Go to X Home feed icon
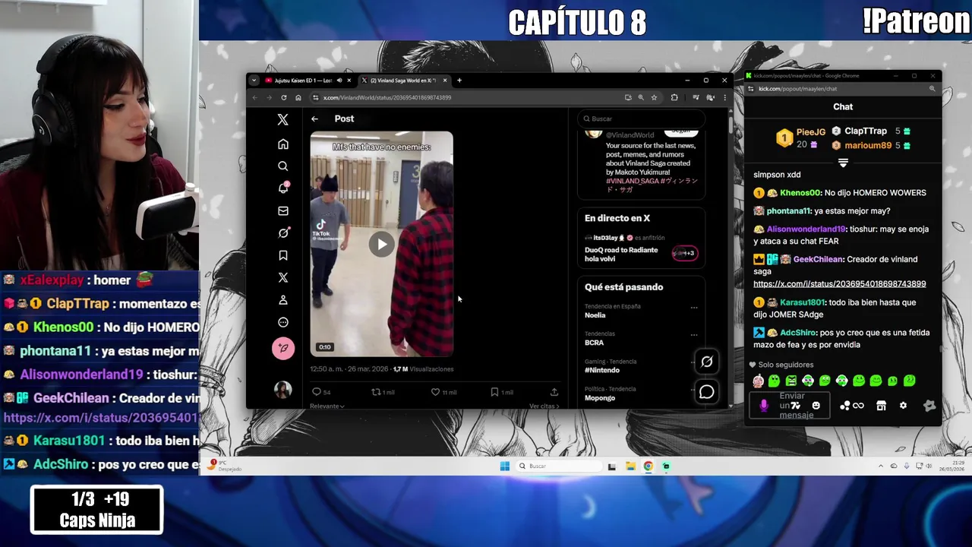 point(282,144)
